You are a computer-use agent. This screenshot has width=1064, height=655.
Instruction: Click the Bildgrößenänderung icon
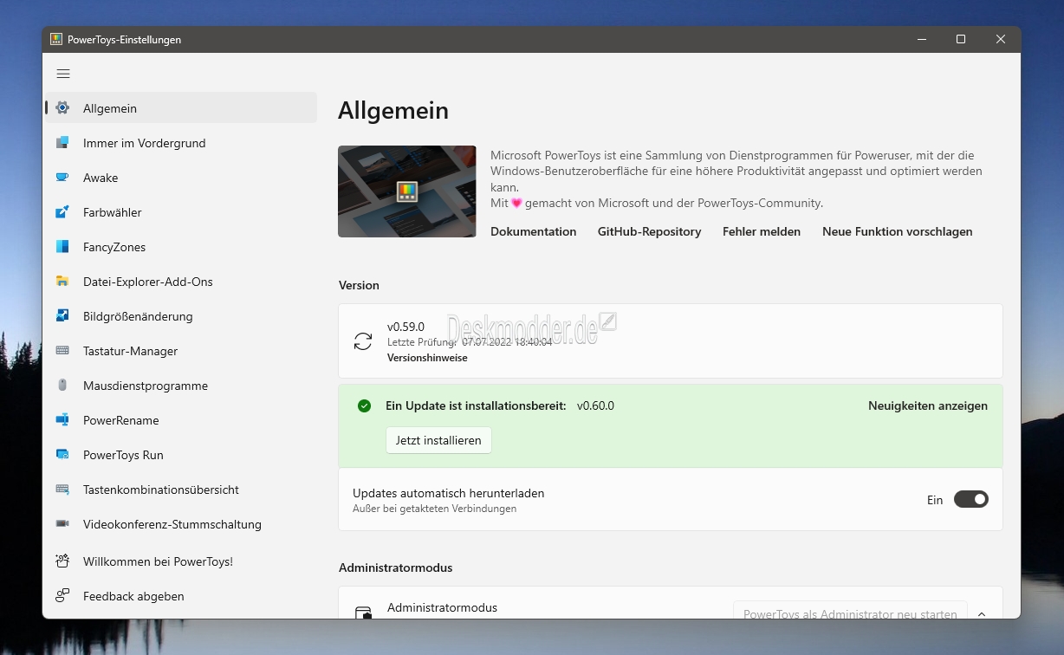click(62, 316)
